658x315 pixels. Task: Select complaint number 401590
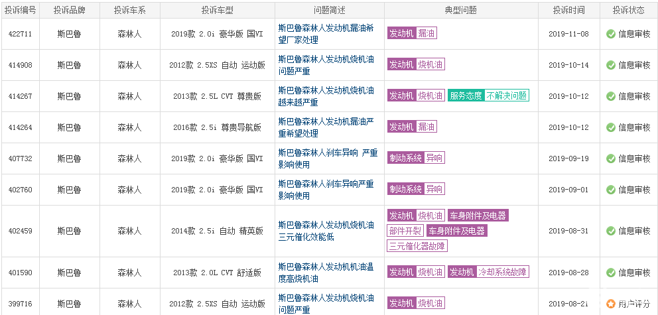(x=20, y=273)
